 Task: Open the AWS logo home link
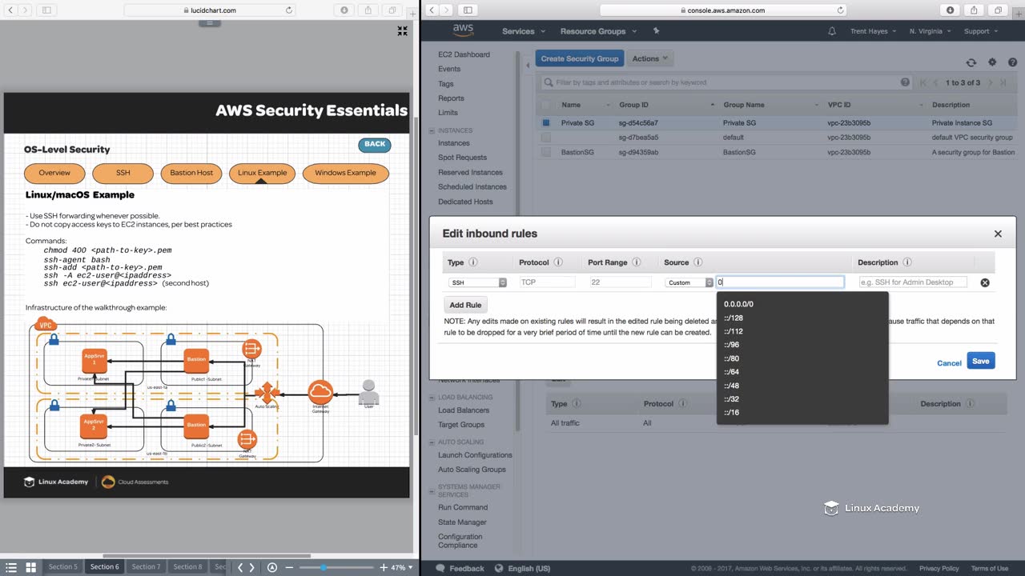click(463, 30)
